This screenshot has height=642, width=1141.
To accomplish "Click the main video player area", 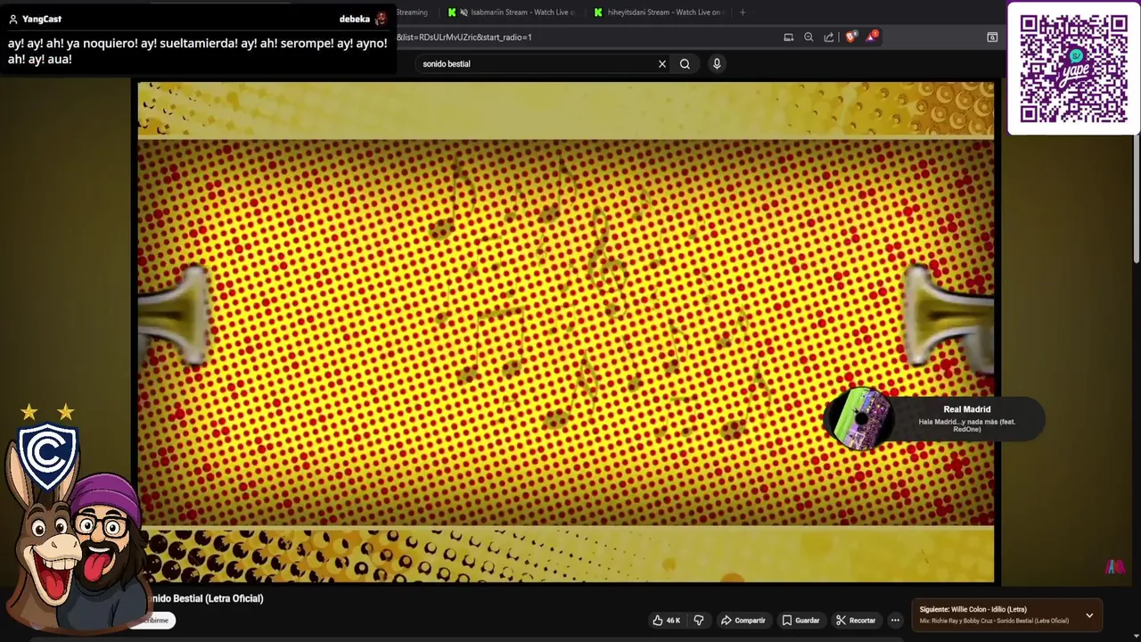I will [x=566, y=332].
